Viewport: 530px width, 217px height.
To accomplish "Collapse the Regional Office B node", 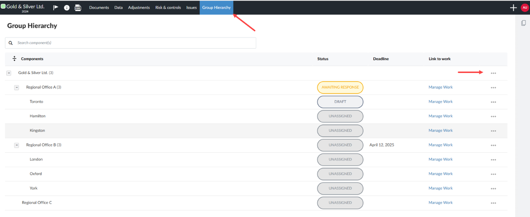I will [x=17, y=145].
